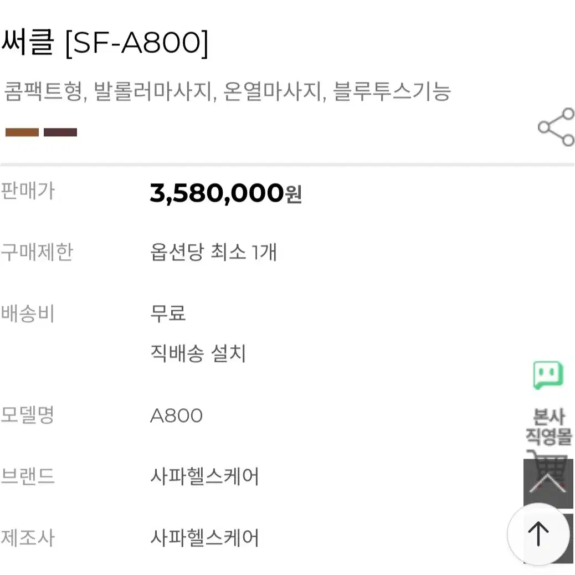Tap the 판매가 label
Screen dimensions: 575x575
click(28, 191)
